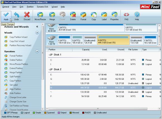Open the FAQ lifebuoy icon
The image size is (162, 119).
pyautogui.click(x=126, y=16)
